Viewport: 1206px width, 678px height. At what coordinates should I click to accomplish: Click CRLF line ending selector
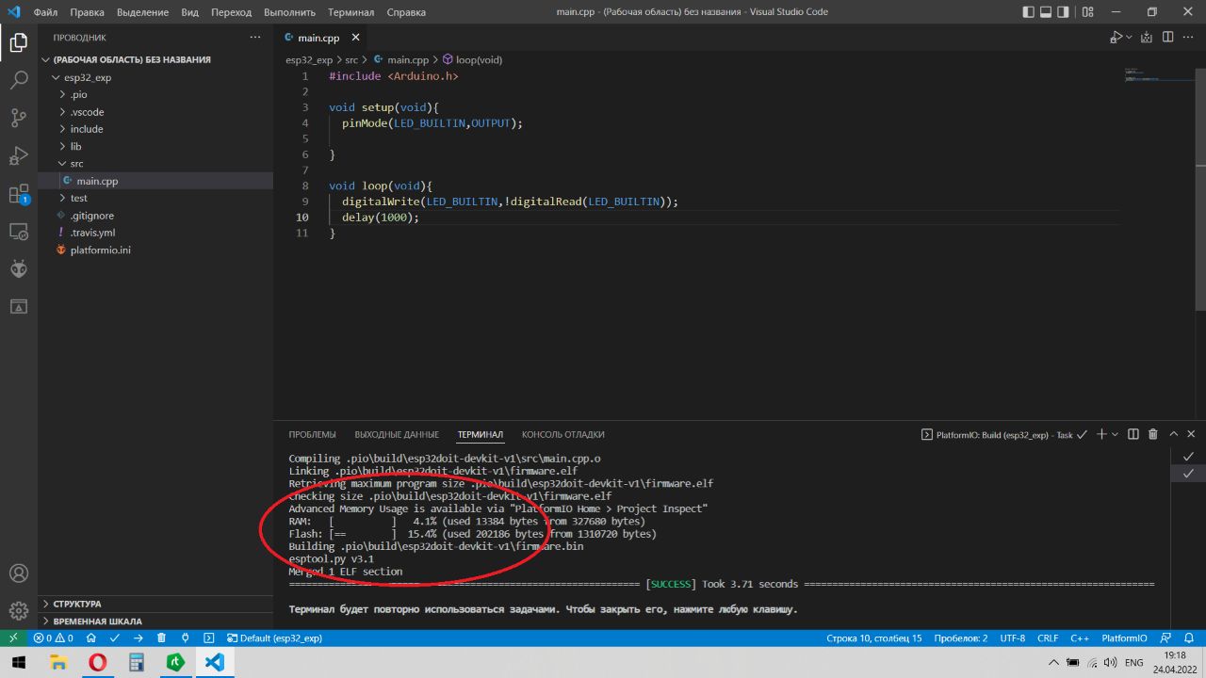click(x=1048, y=638)
